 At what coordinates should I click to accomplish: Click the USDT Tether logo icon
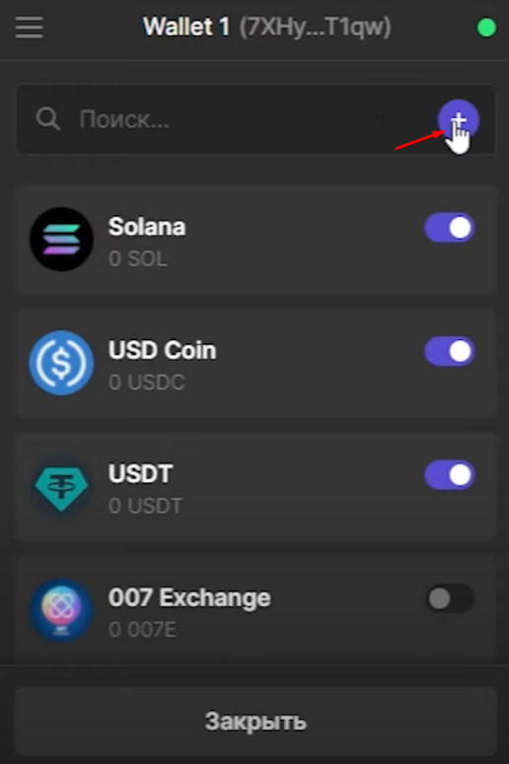[61, 487]
